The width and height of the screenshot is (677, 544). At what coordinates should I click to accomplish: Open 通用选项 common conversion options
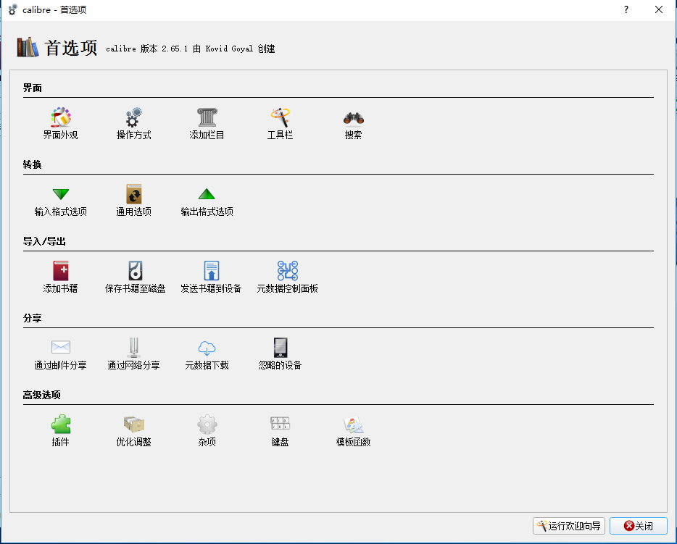[133, 201]
